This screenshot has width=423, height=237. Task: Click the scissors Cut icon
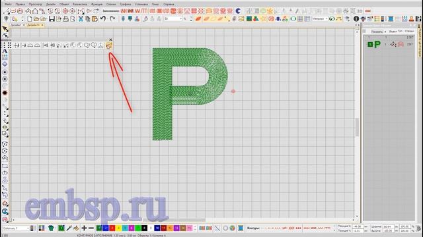(81, 18)
